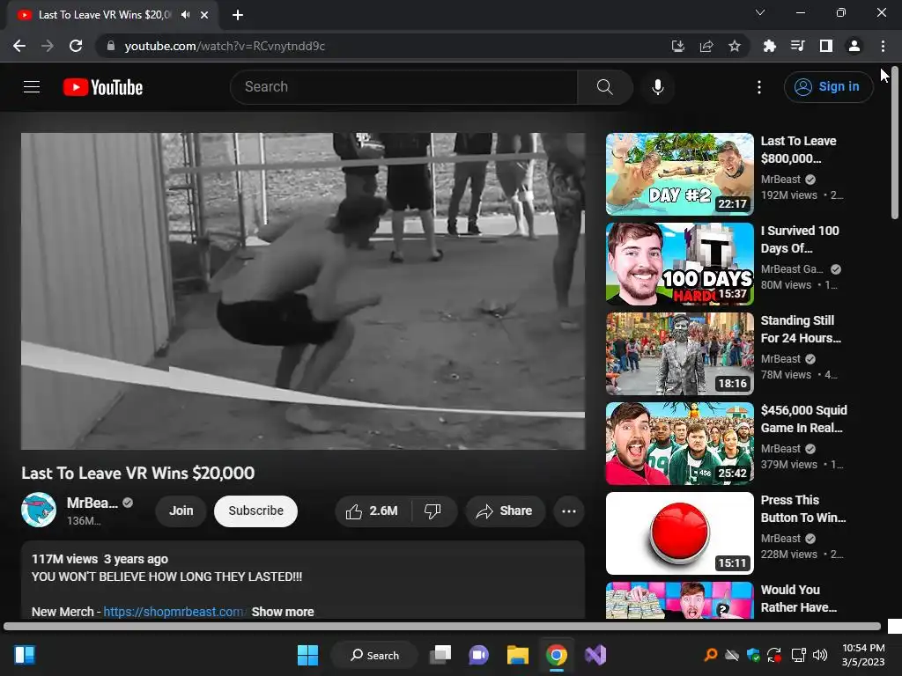
Task: Share this page icon in address bar
Action: (706, 46)
